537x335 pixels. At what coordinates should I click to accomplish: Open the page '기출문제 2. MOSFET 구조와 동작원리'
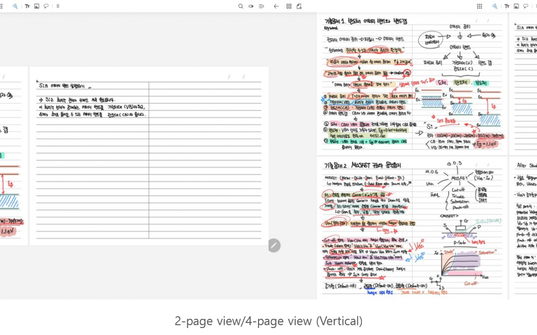pos(412,228)
